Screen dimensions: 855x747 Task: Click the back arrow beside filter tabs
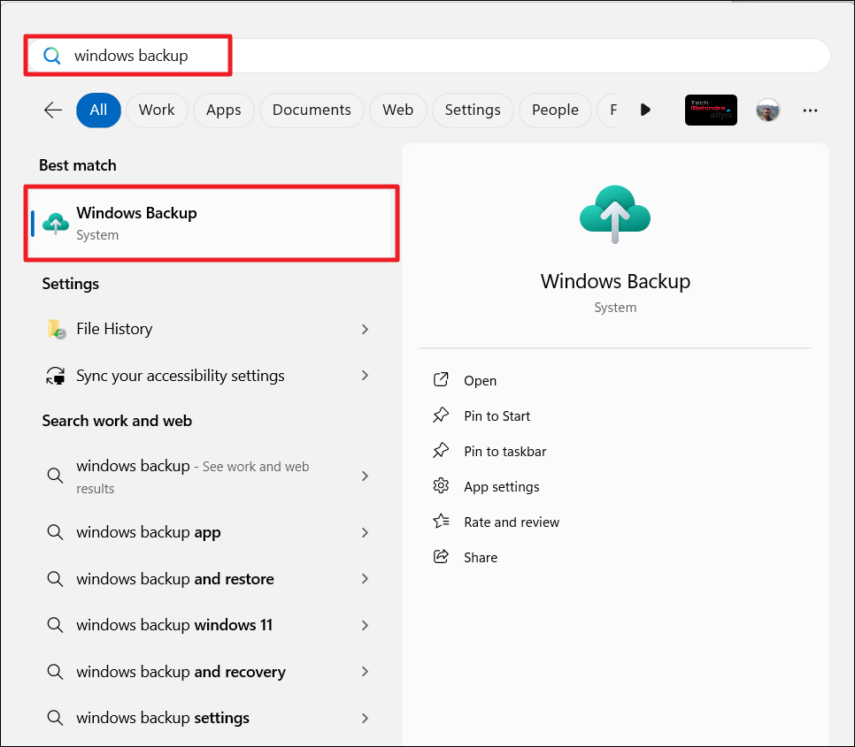point(53,110)
